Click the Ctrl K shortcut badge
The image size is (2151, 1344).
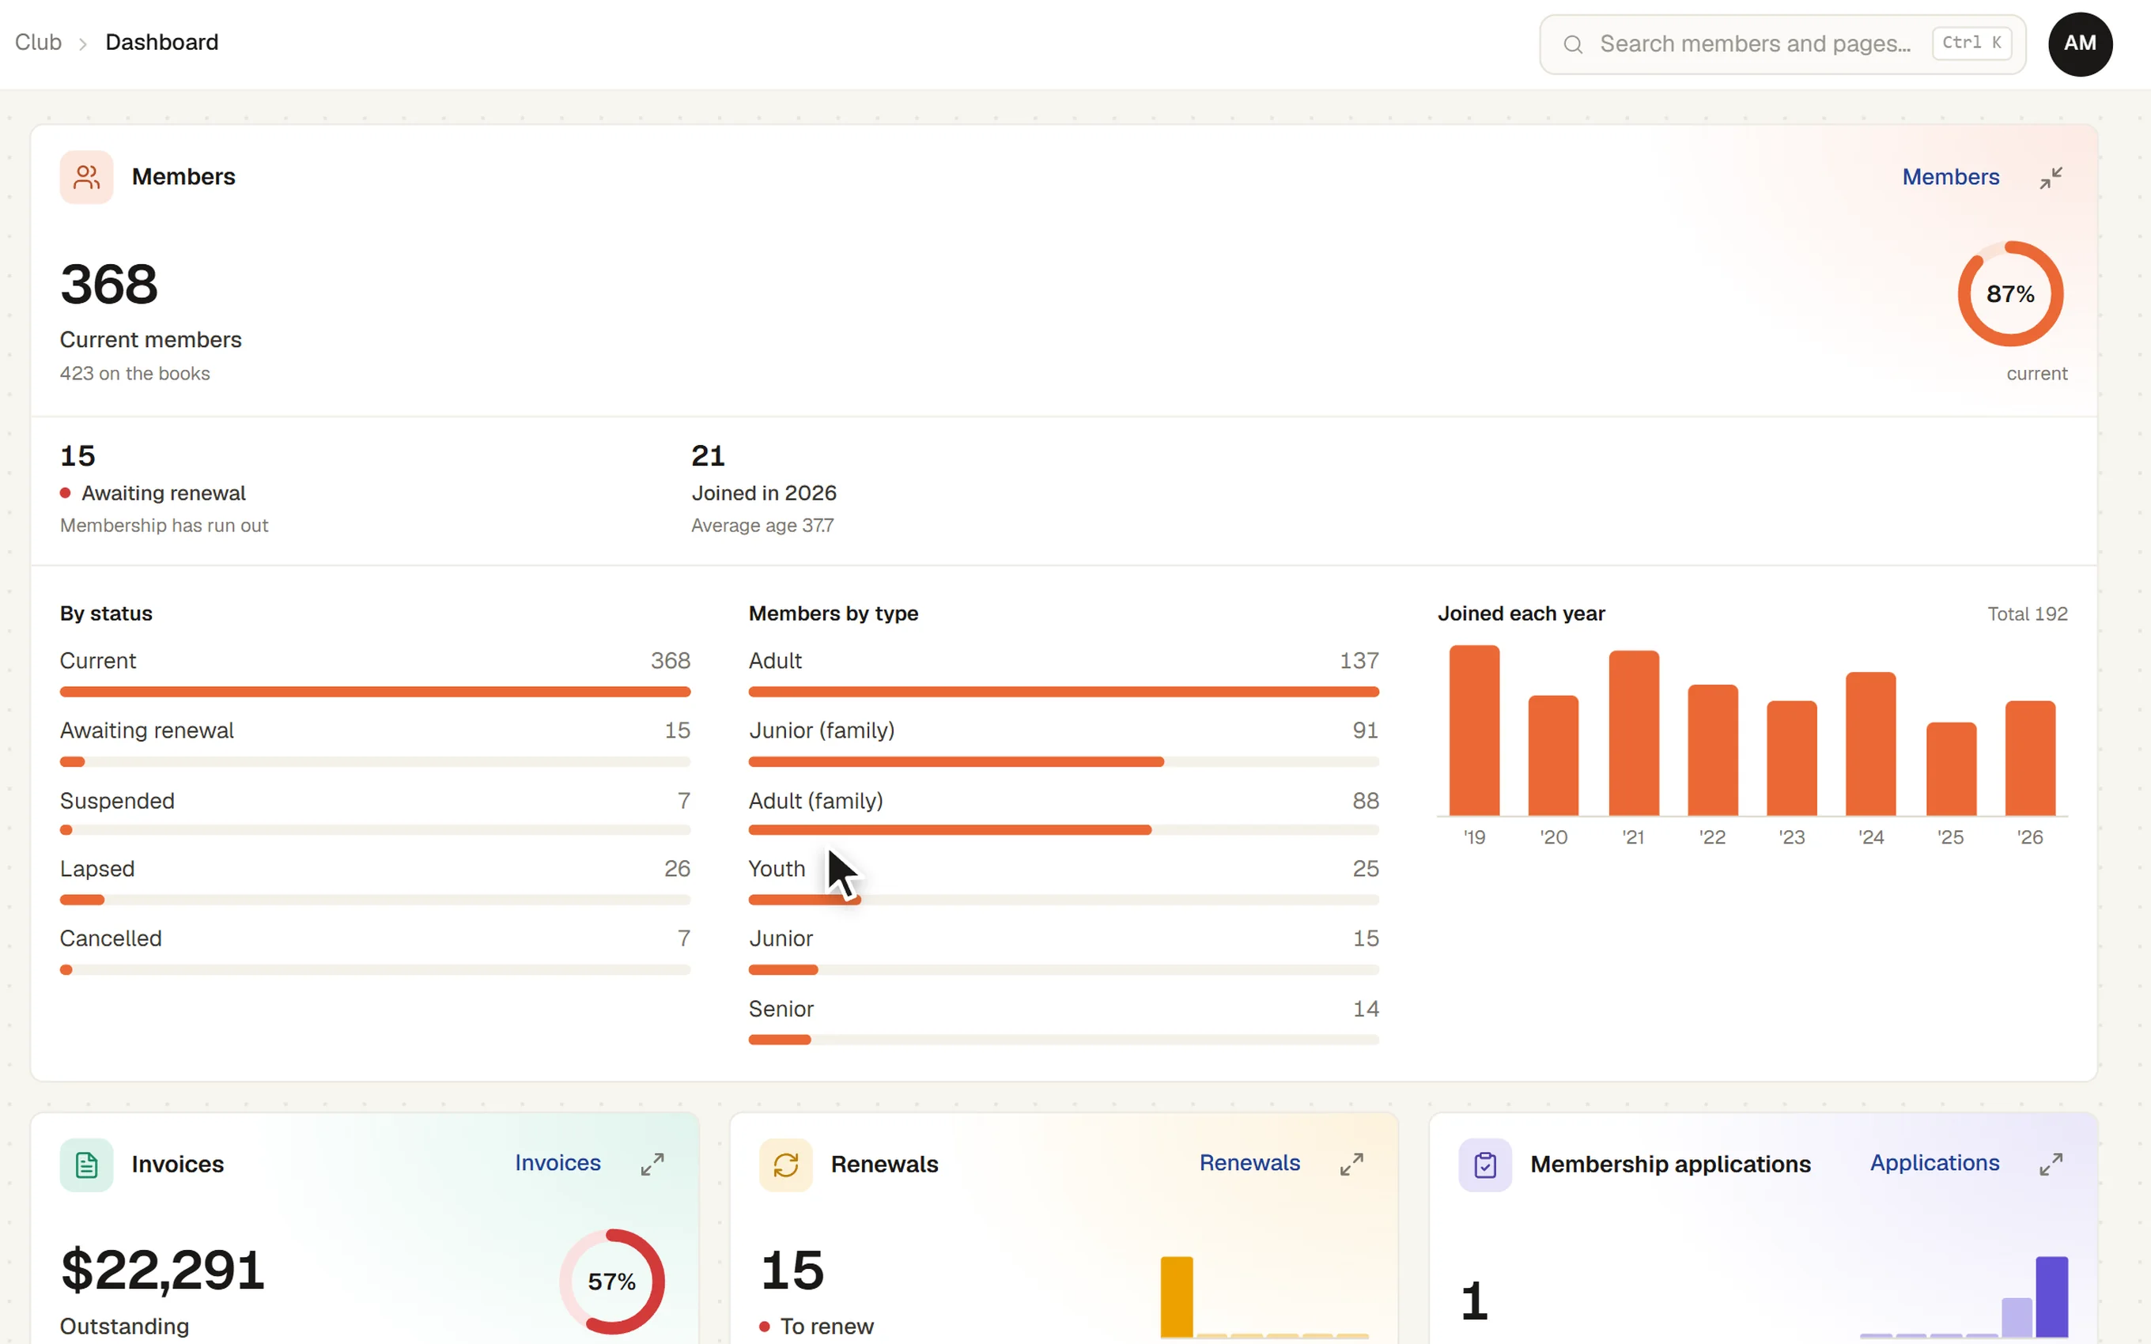[x=1971, y=43]
